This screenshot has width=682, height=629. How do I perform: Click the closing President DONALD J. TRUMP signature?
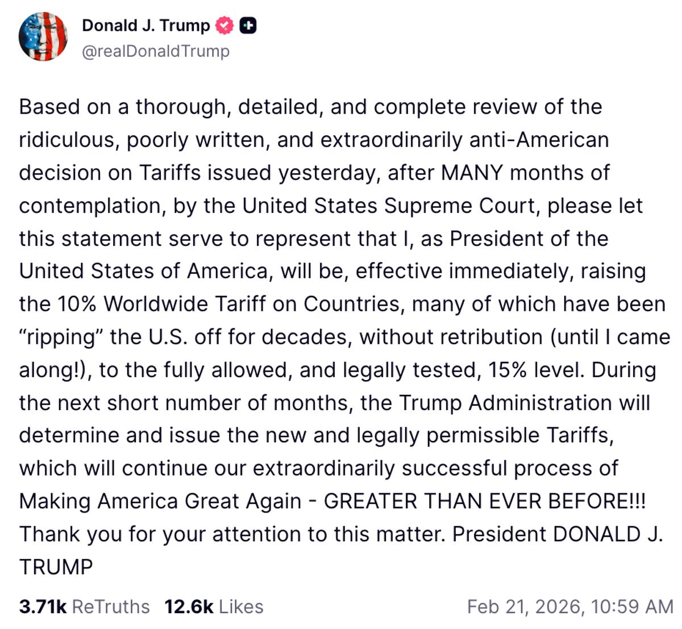(x=557, y=534)
